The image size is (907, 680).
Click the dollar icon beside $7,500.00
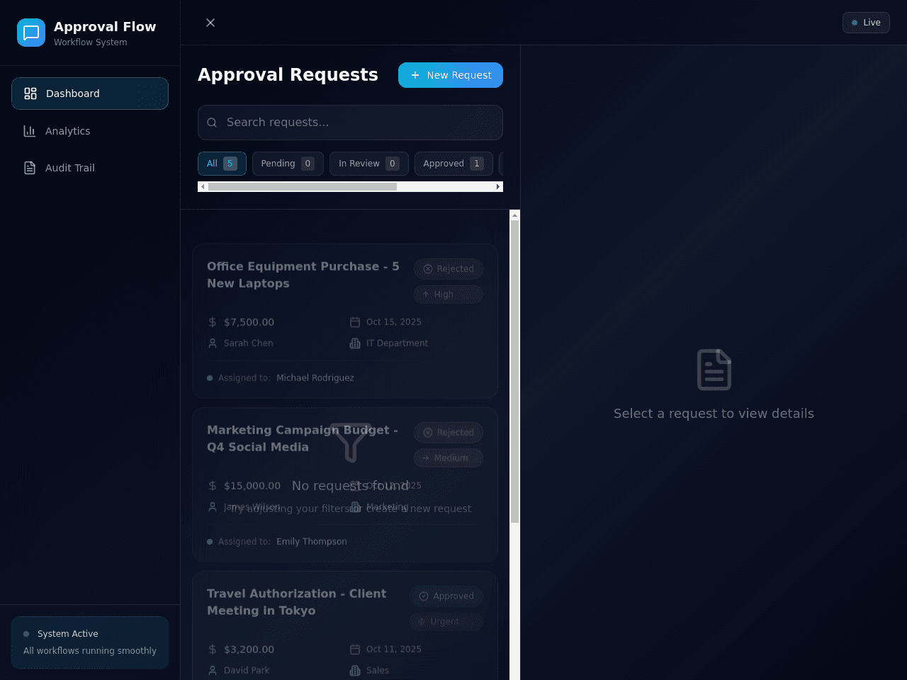pos(213,322)
